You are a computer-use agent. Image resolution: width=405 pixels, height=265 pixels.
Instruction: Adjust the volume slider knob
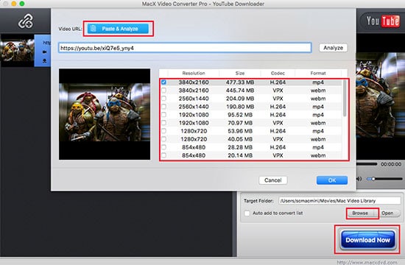373,179
